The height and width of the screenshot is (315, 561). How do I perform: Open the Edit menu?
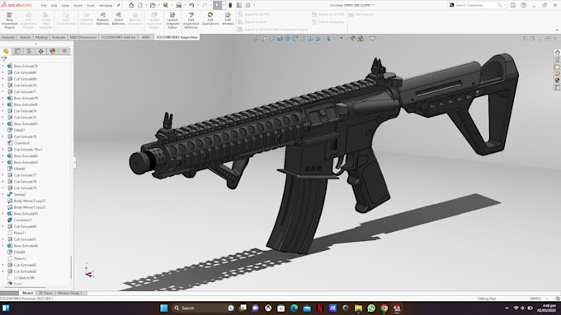coord(54,6)
